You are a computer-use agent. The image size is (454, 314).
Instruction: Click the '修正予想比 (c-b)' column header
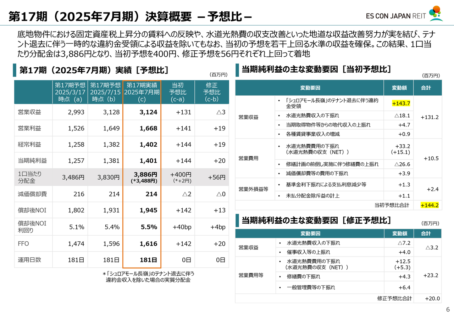(212, 92)
